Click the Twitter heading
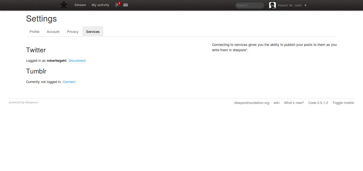 (36, 50)
